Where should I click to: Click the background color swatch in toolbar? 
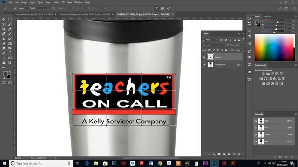9,77
